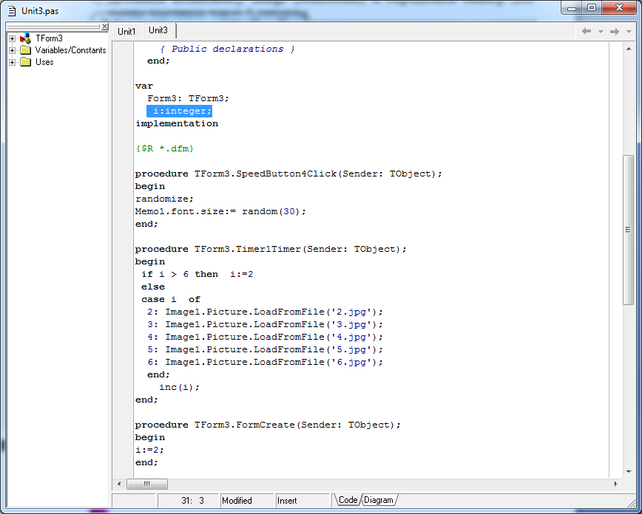Expand the TForm3 tree node
Viewport: 642px width, 514px height.
point(13,38)
